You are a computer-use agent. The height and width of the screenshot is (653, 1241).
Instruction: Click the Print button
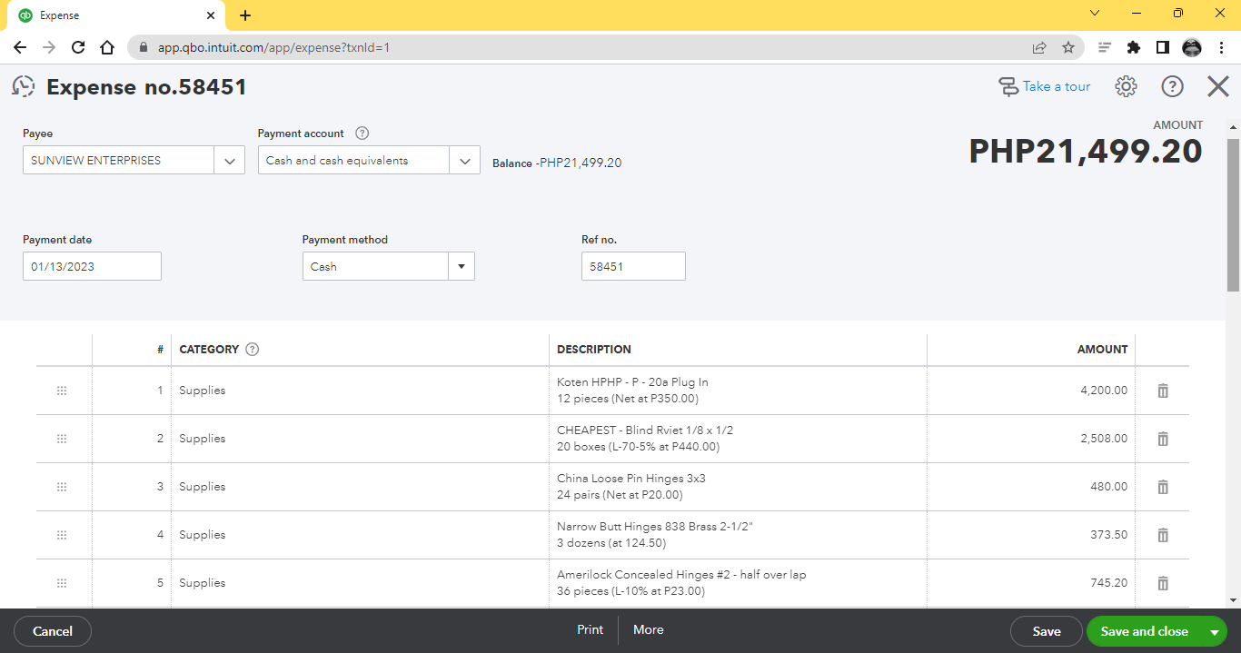pyautogui.click(x=591, y=630)
